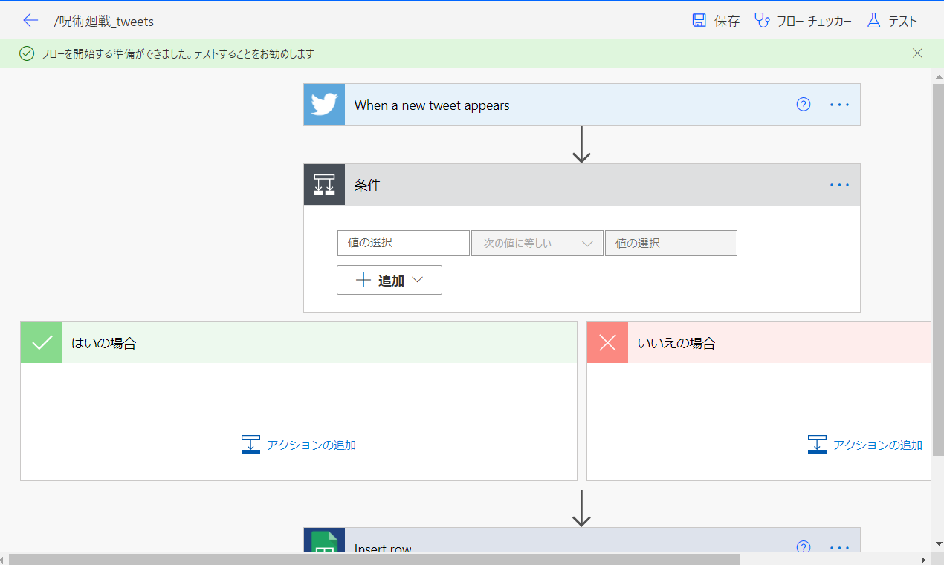This screenshot has width=944, height=565.
Task: Click the 条件 condition step icon
Action: pyautogui.click(x=324, y=185)
